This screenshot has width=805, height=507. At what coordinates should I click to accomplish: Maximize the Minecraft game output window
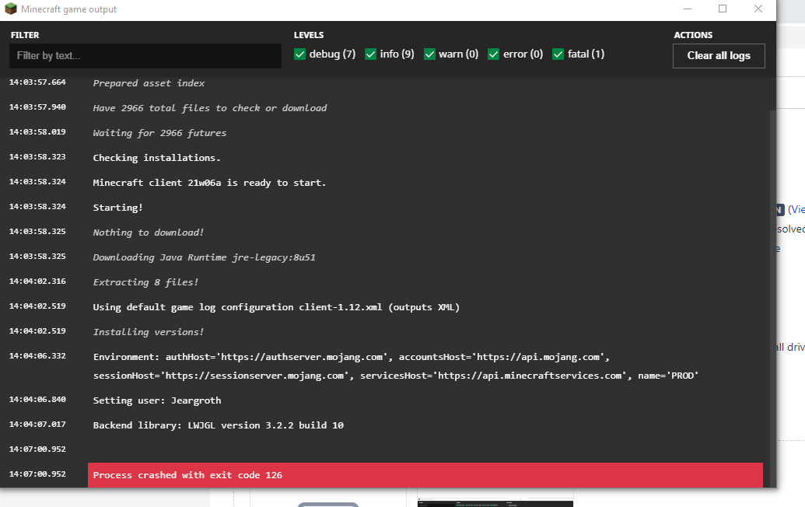(723, 9)
